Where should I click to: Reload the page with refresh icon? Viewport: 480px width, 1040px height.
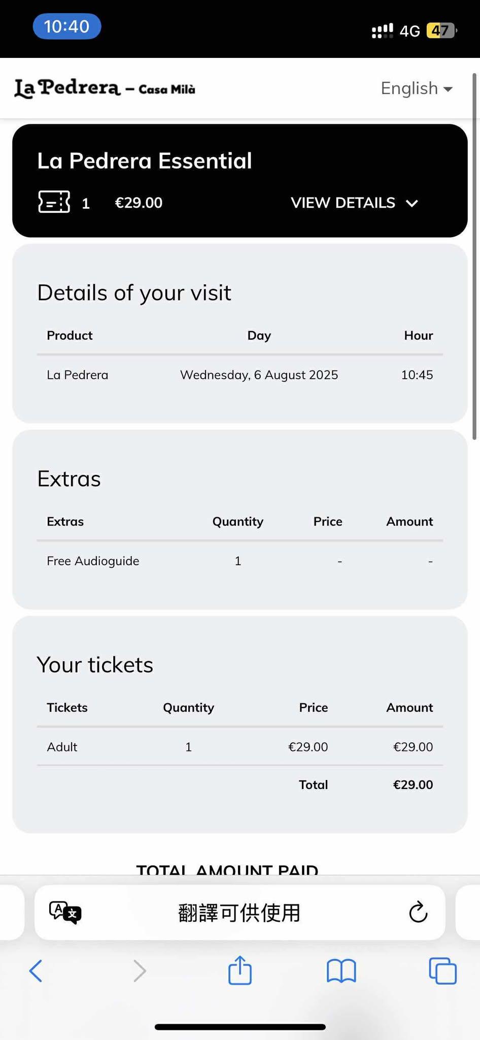click(418, 913)
